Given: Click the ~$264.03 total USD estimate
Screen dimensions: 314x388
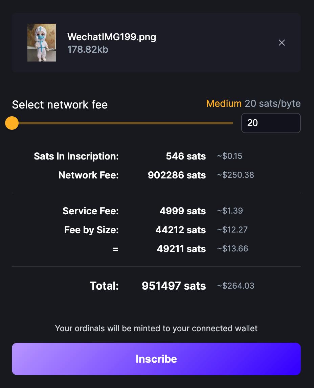Looking at the screenshot, I should pos(235,286).
